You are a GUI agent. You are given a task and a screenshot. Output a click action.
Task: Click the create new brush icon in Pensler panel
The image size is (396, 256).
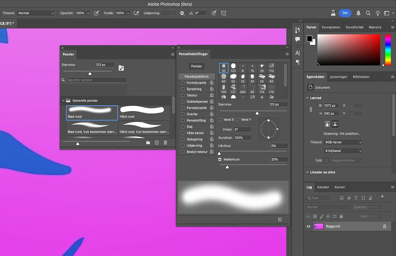pos(157,143)
